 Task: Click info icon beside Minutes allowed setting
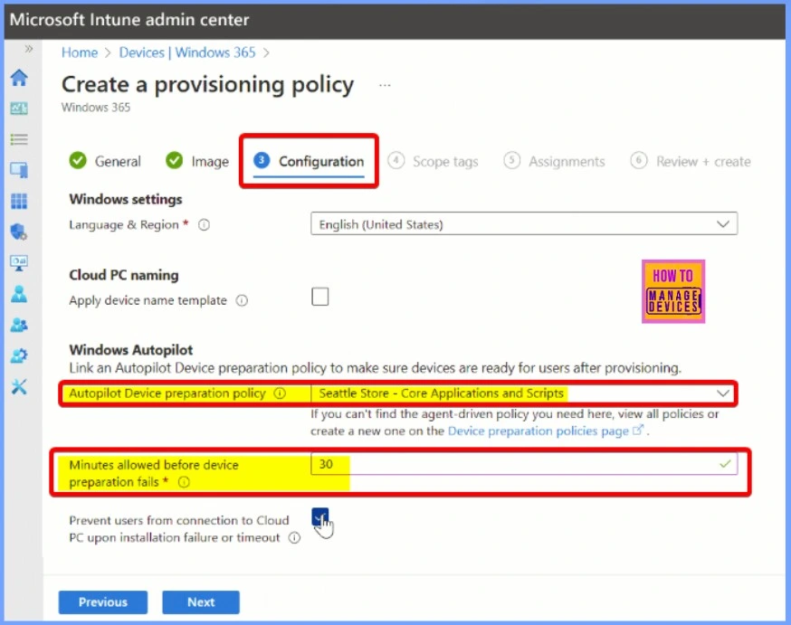coord(184,482)
